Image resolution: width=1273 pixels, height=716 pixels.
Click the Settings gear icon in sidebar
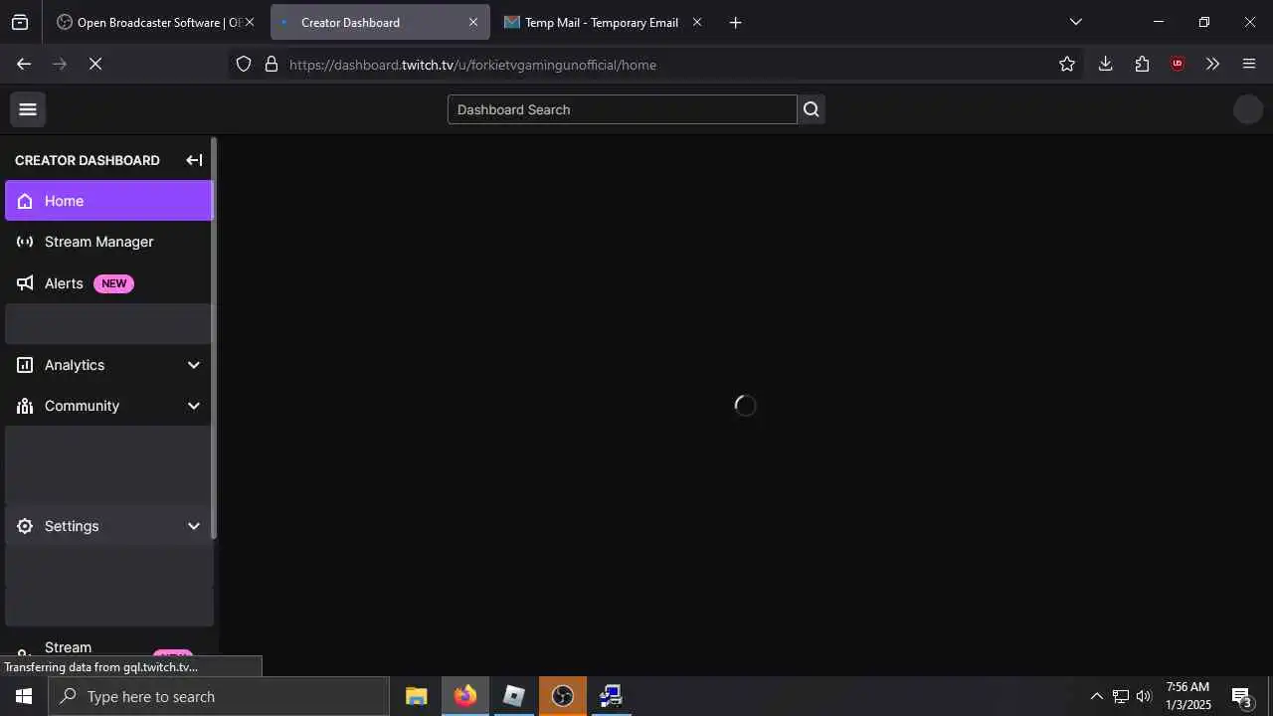click(x=25, y=526)
